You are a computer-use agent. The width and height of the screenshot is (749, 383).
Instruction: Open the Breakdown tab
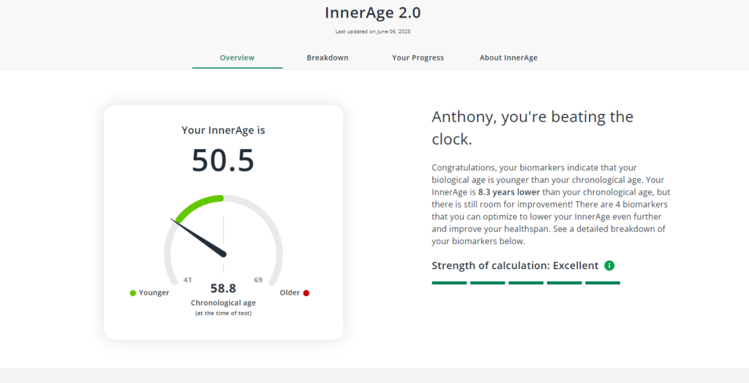tap(327, 58)
